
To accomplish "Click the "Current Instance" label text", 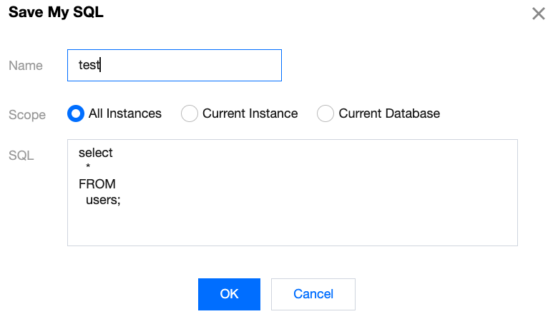I will tap(250, 113).
